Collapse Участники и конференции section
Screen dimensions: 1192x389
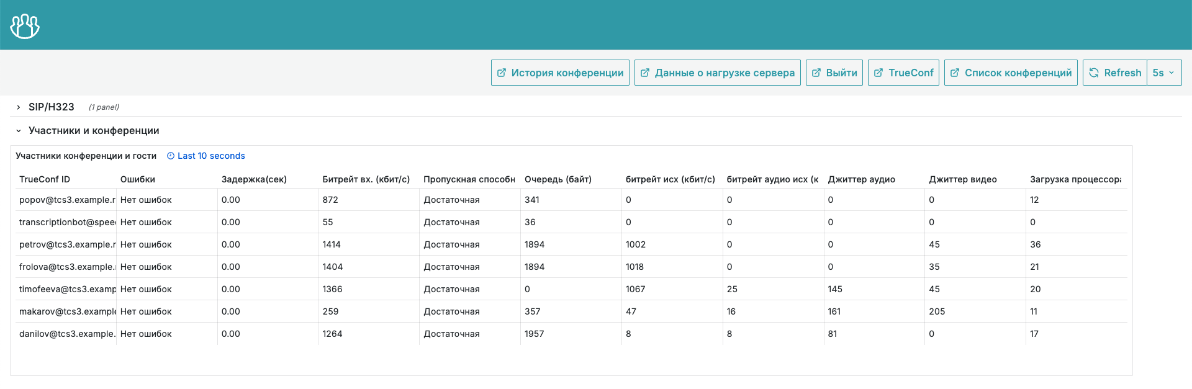[94, 130]
